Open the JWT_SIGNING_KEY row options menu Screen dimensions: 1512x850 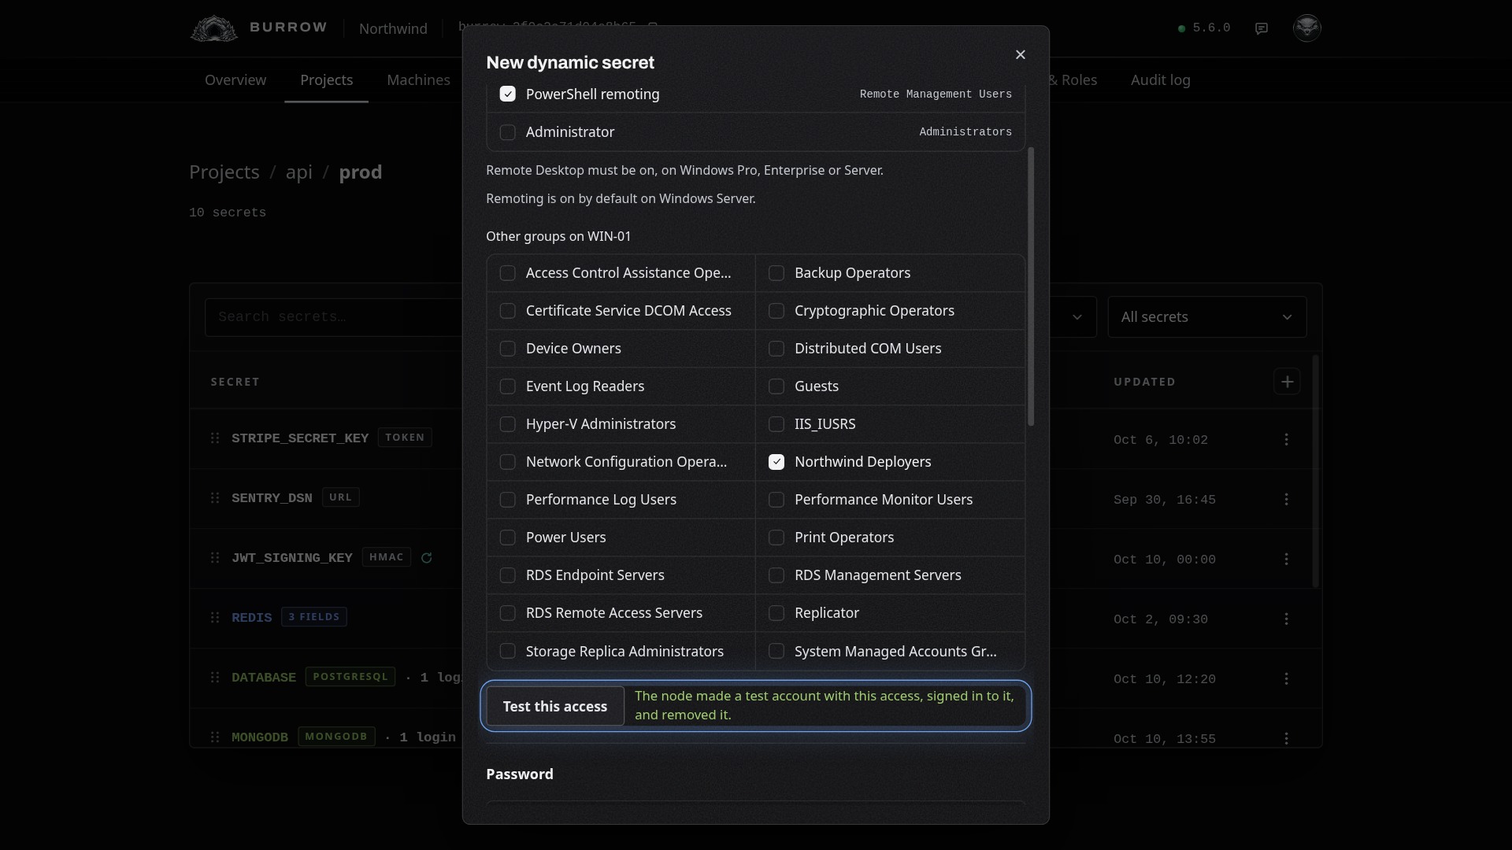click(x=1287, y=559)
